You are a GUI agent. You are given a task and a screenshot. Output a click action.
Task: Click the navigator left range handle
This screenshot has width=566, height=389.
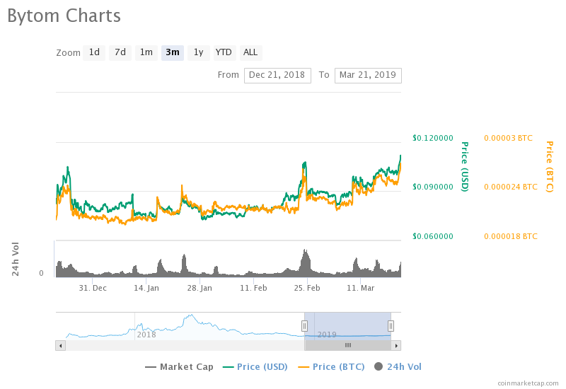click(x=305, y=326)
